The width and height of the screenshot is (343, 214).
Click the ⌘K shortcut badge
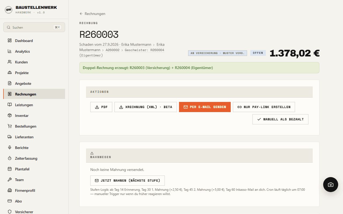click(x=57, y=27)
